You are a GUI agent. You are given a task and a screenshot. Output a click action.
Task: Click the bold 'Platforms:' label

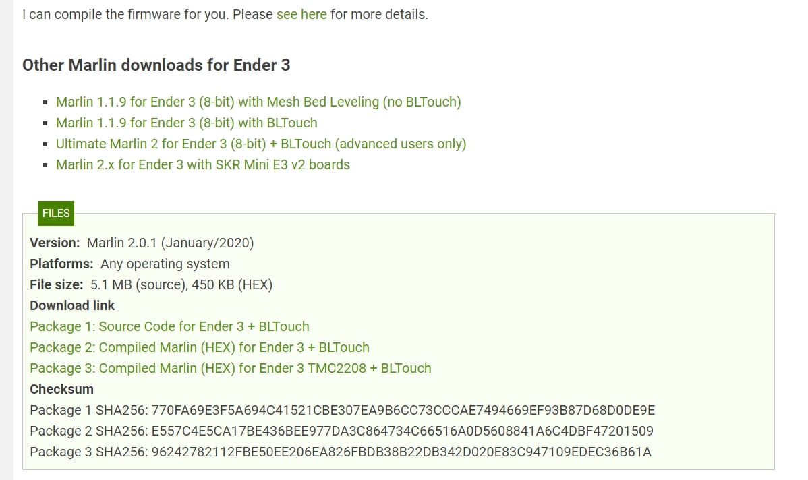pyautogui.click(x=62, y=264)
